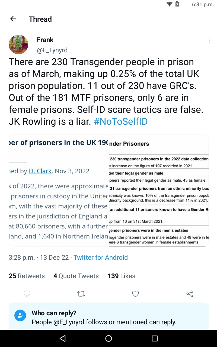Tap the Twitter for Android source link
217x347 pixels.
[x=101, y=258]
